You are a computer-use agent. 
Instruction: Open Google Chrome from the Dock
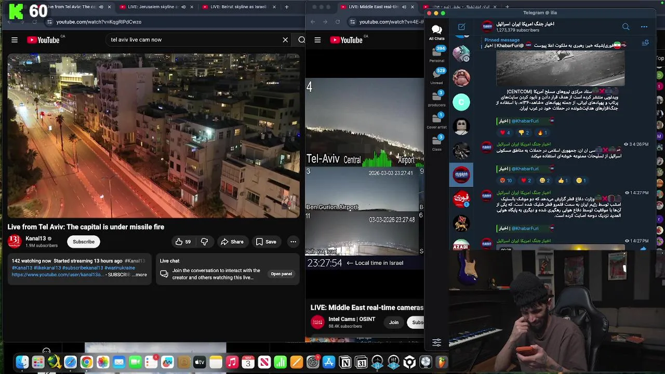coord(86,362)
